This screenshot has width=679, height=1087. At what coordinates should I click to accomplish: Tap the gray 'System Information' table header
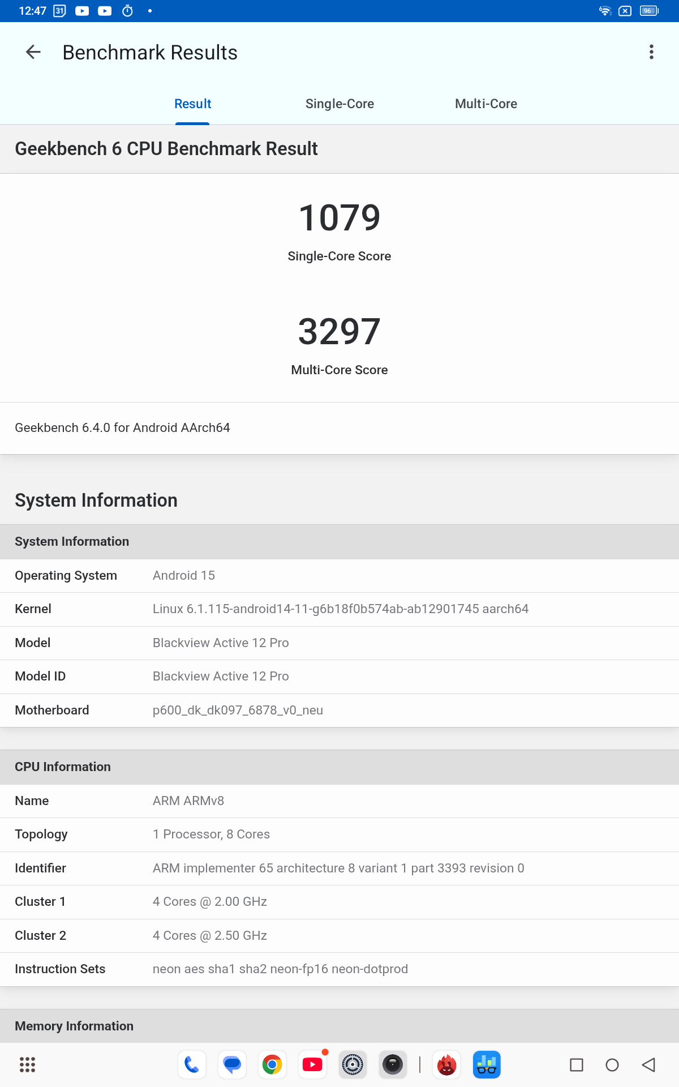click(x=339, y=541)
